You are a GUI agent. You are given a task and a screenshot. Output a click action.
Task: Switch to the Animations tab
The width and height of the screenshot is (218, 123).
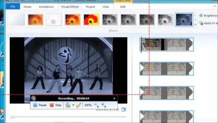(46, 7)
